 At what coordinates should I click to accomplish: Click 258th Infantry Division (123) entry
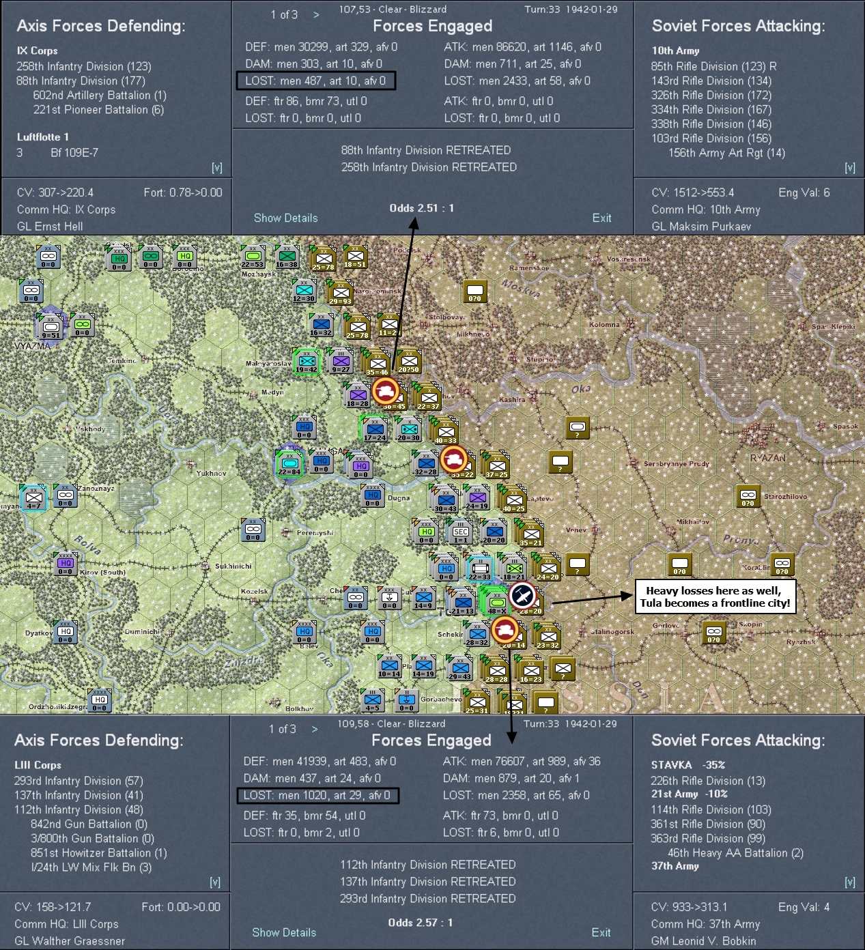click(x=84, y=66)
